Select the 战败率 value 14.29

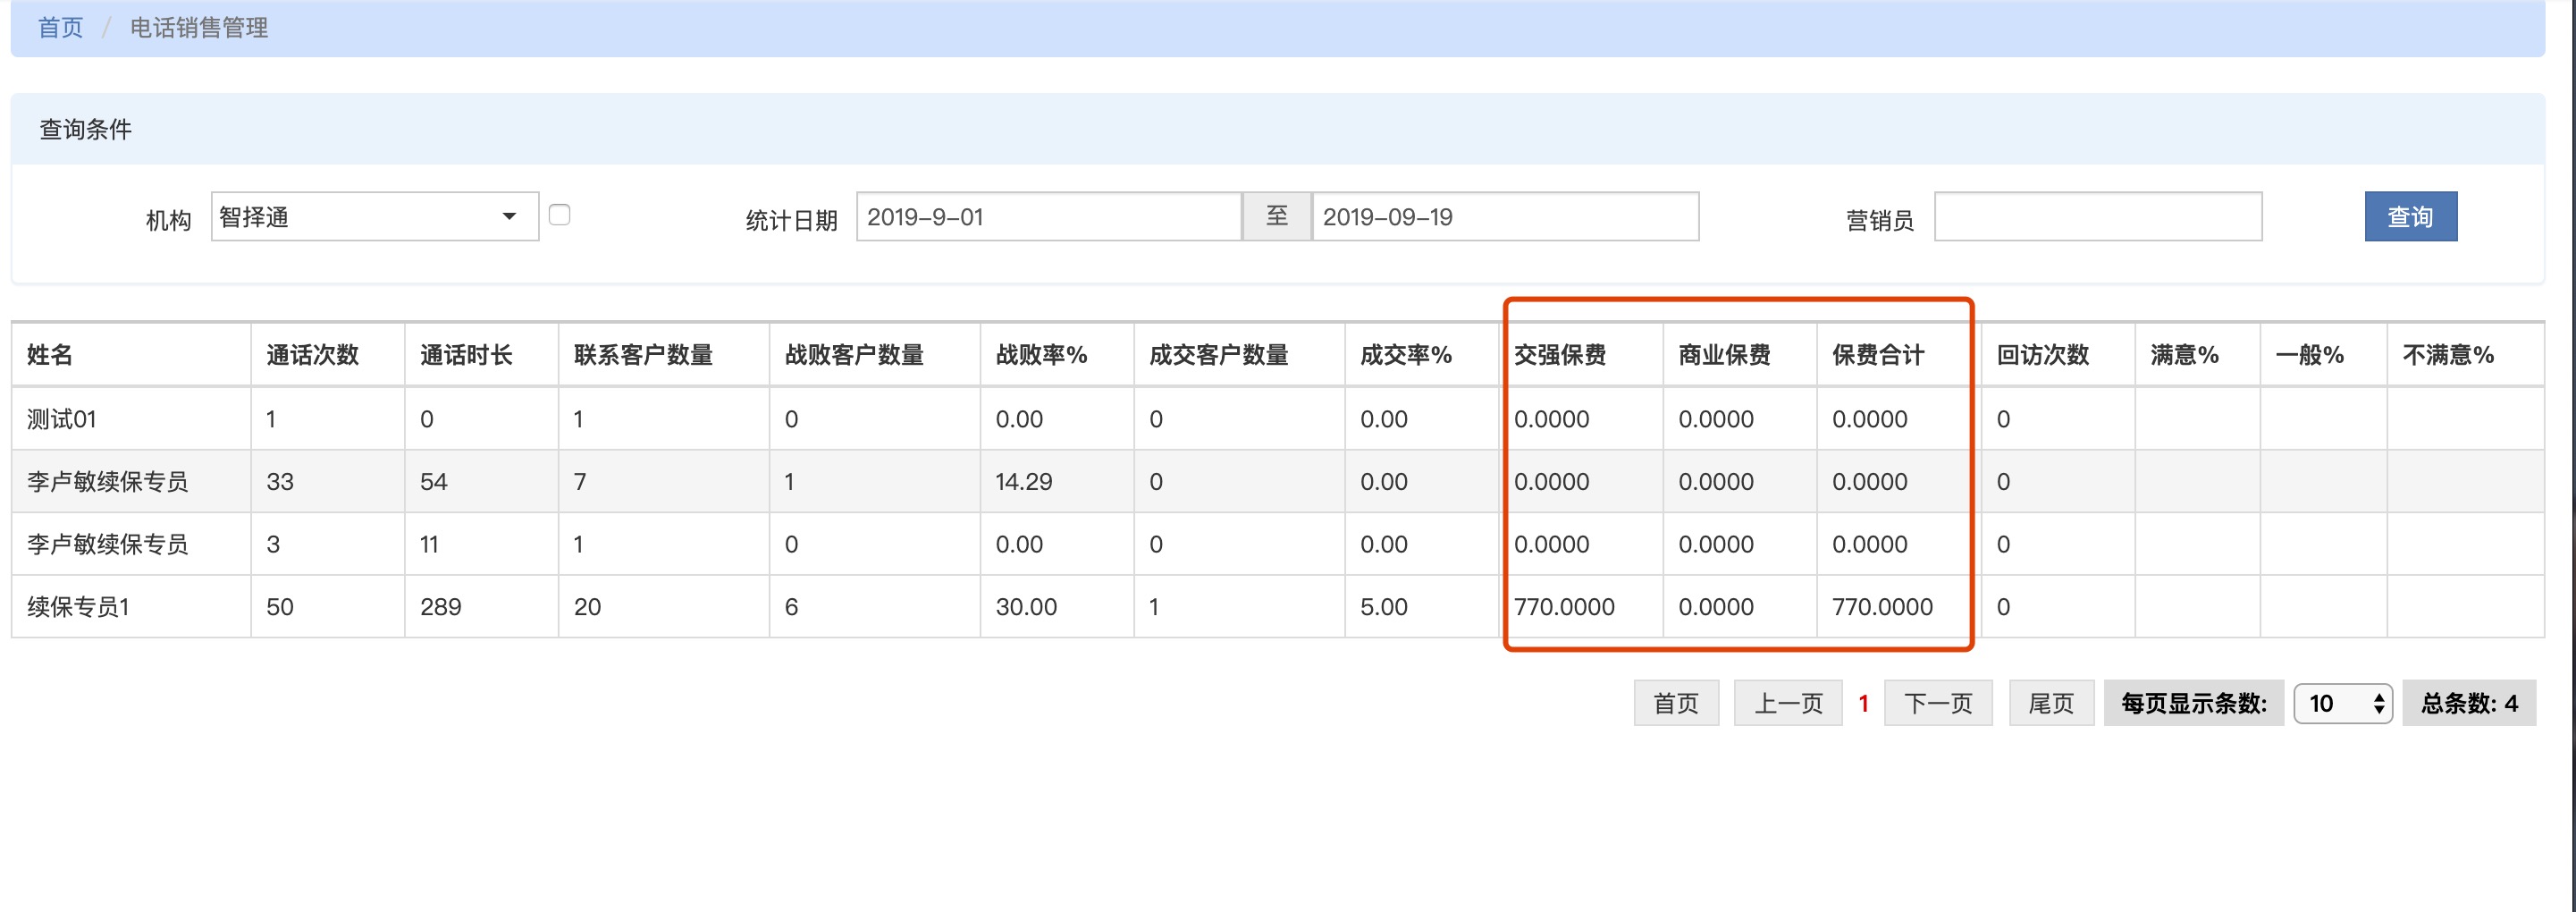[x=1024, y=481]
